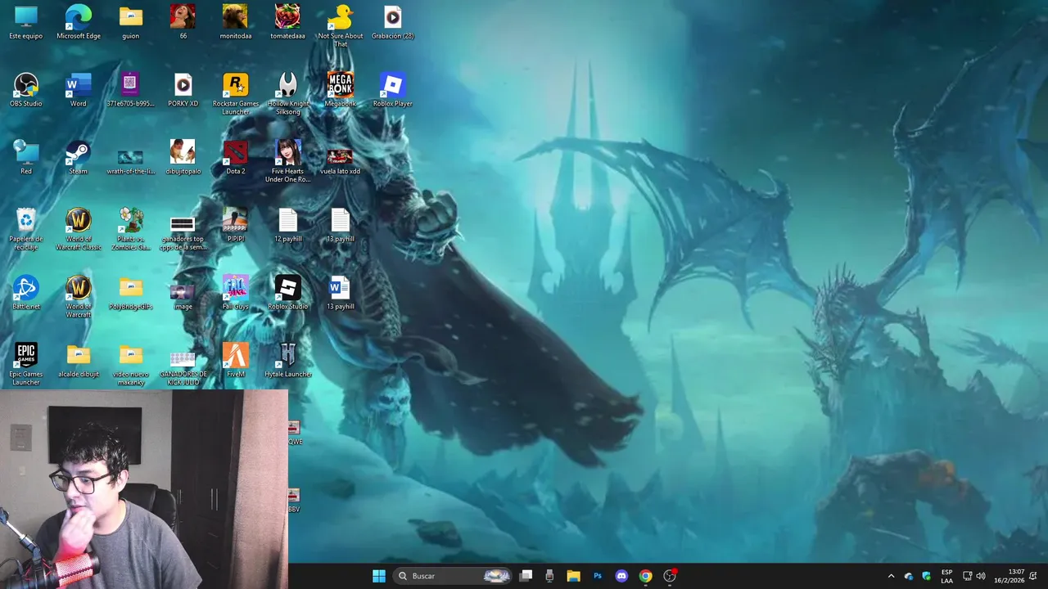Viewport: 1048px width, 589px height.
Task: Launch World of Warcraft (non-Classic) shortcut
Action: point(78,297)
